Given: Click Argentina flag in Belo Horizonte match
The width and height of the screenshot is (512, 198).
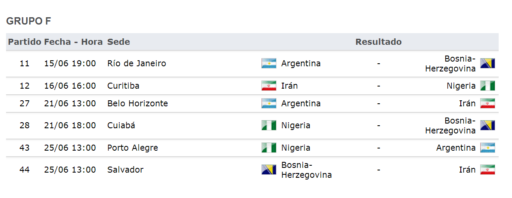Looking at the screenshot, I should tap(269, 103).
